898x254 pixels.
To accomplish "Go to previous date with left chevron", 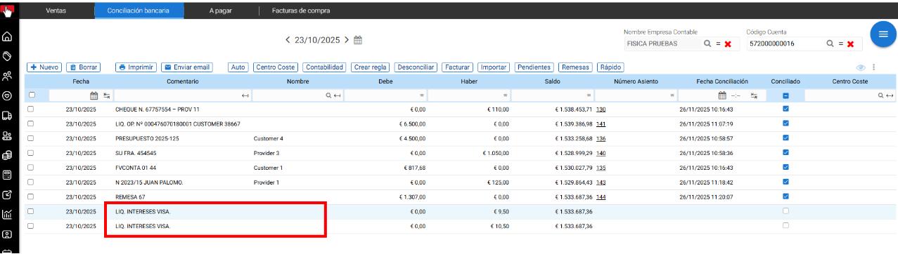I will point(288,41).
